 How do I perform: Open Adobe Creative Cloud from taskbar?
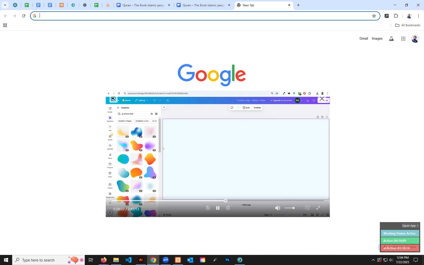pos(203,260)
